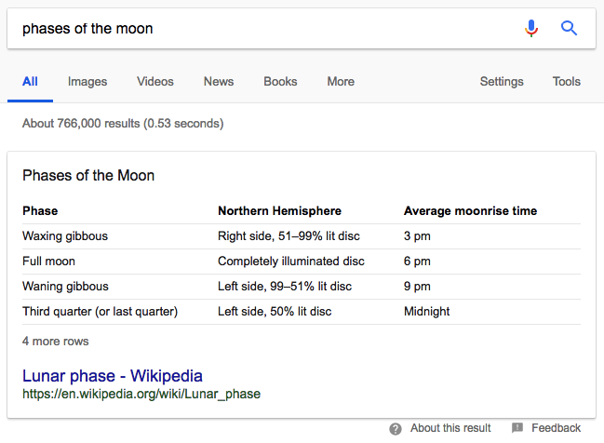Select the Waning gibbous cell
The width and height of the screenshot is (604, 443).
(x=65, y=287)
